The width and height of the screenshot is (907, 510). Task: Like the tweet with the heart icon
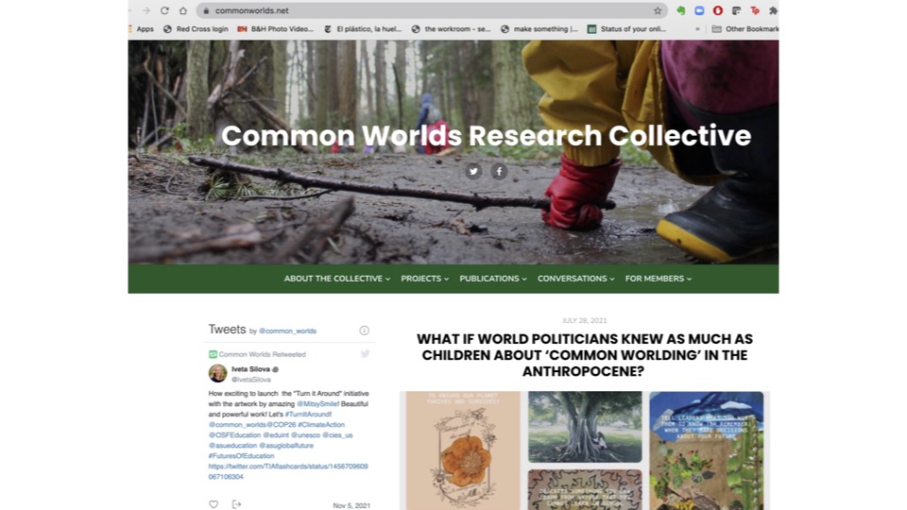pos(214,504)
